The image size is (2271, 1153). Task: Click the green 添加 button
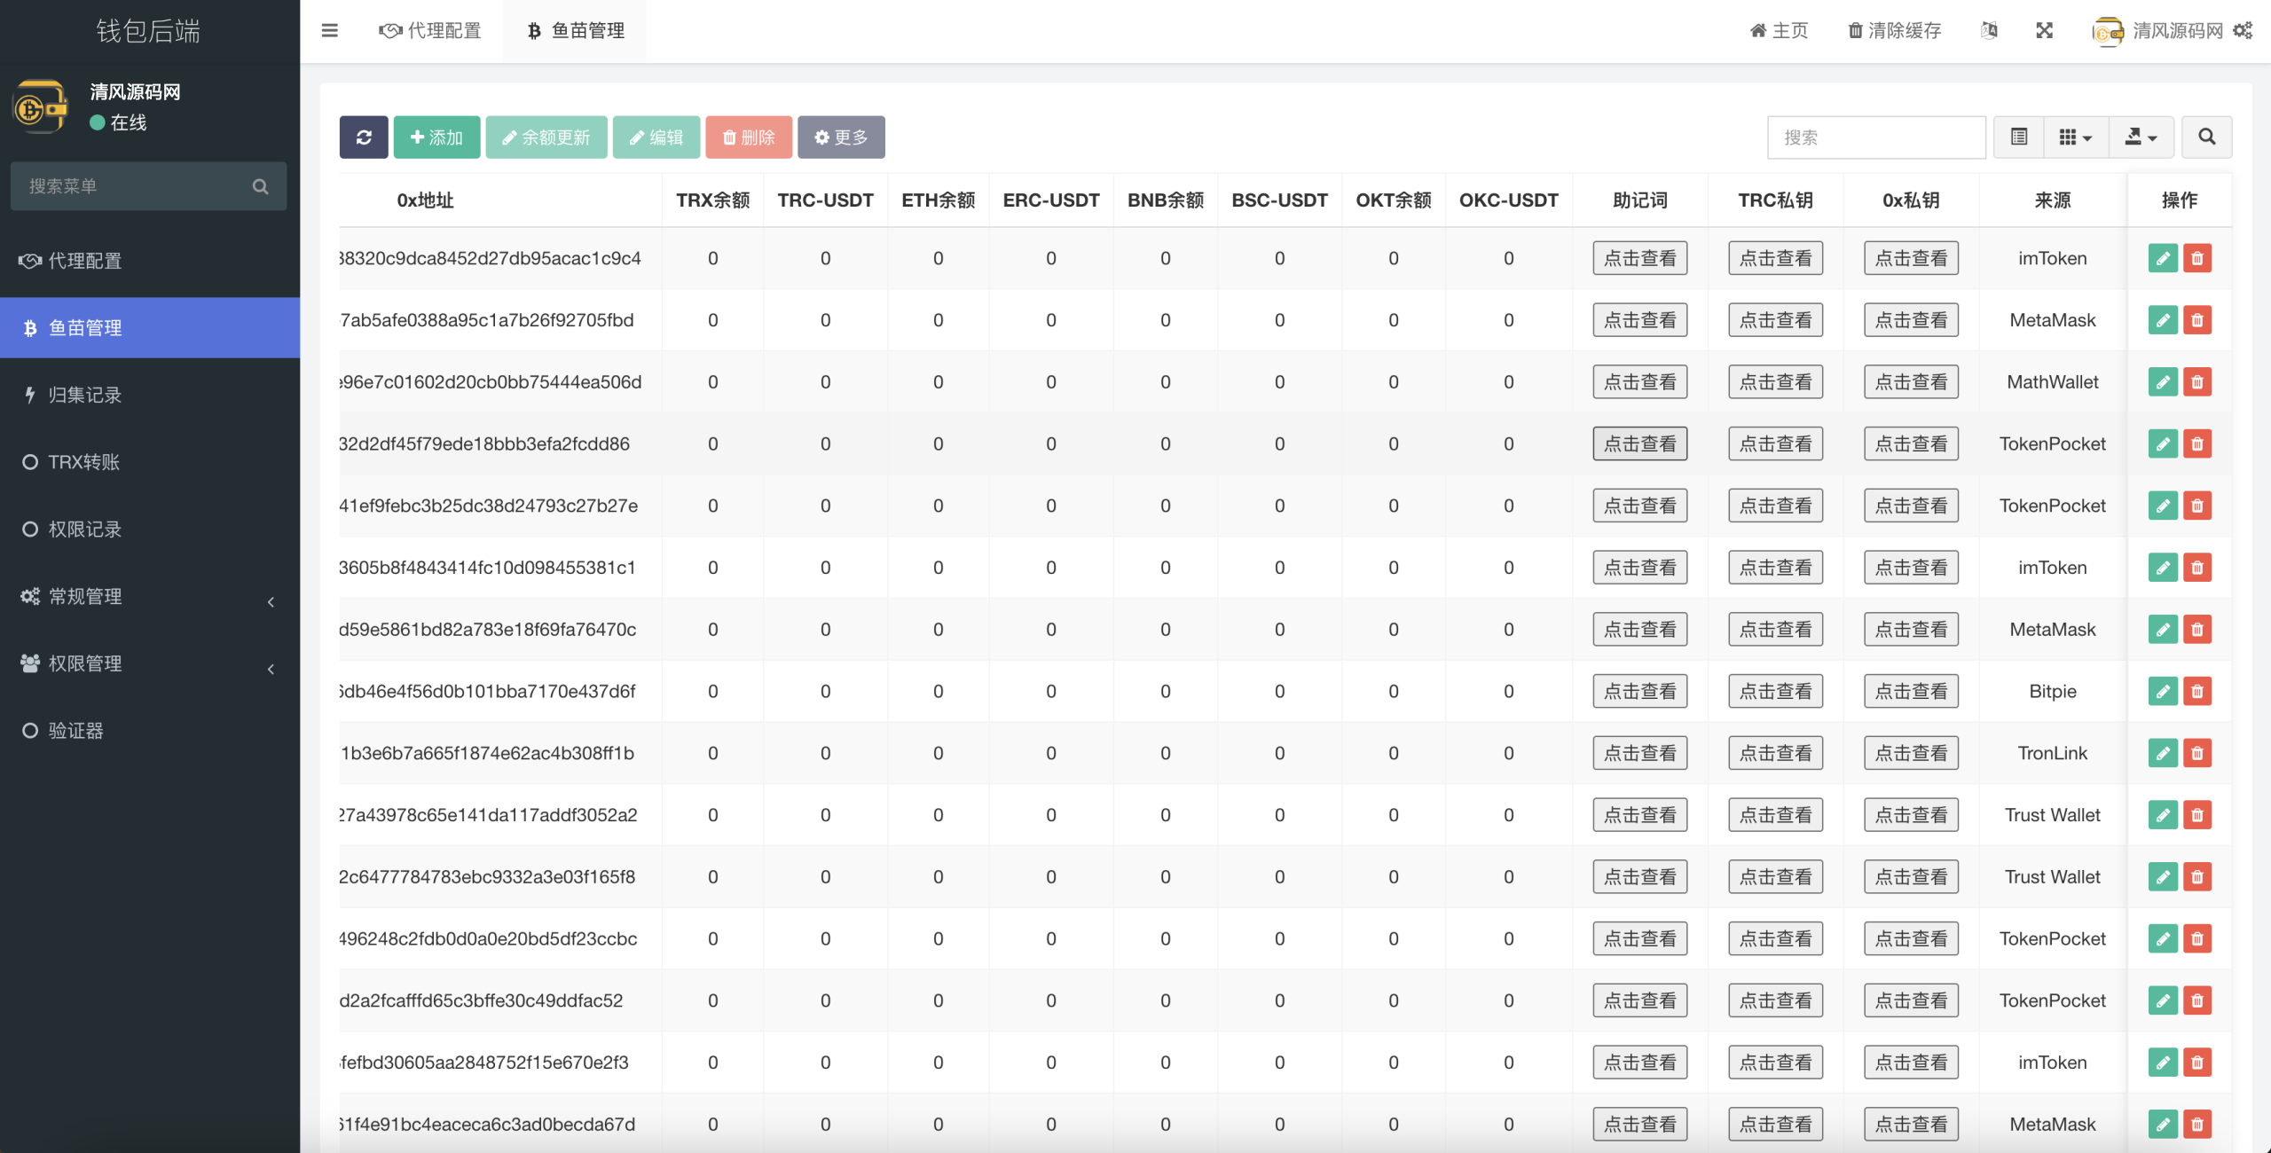click(x=436, y=137)
